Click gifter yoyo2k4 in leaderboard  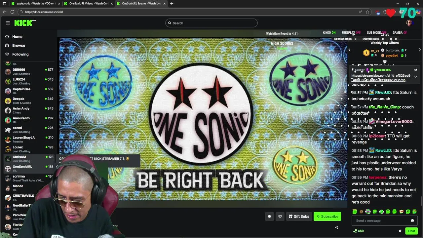point(392,56)
